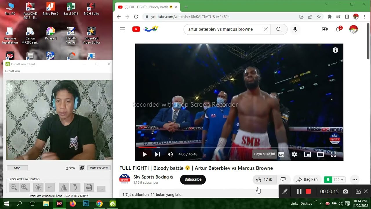The height and width of the screenshot is (209, 371).
Task: Open DroidCam menu item
Action: (x=12, y=71)
